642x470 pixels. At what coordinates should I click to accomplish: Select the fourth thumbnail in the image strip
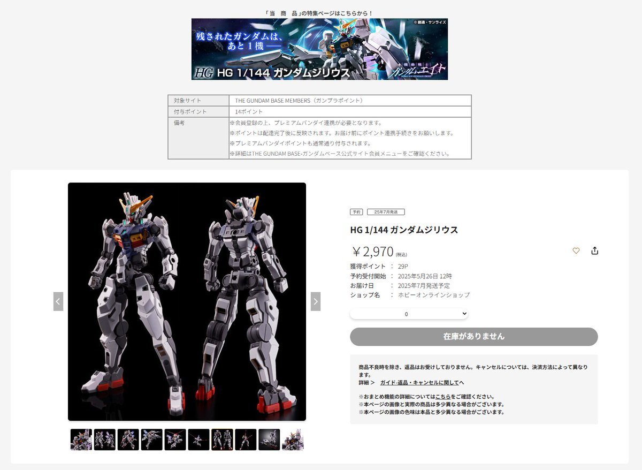coord(152,439)
